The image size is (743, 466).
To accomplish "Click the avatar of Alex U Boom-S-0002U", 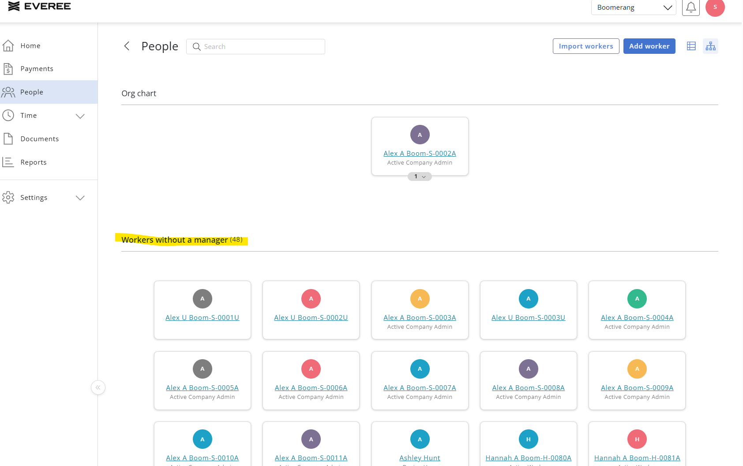I will point(311,299).
